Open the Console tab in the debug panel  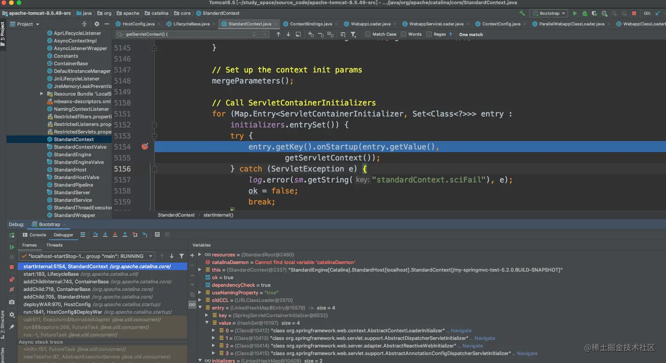[x=34, y=235]
